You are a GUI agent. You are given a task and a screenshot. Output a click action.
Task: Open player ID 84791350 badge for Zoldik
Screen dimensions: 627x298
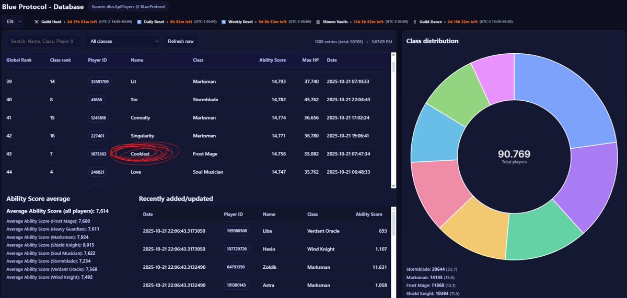pyautogui.click(x=236, y=267)
